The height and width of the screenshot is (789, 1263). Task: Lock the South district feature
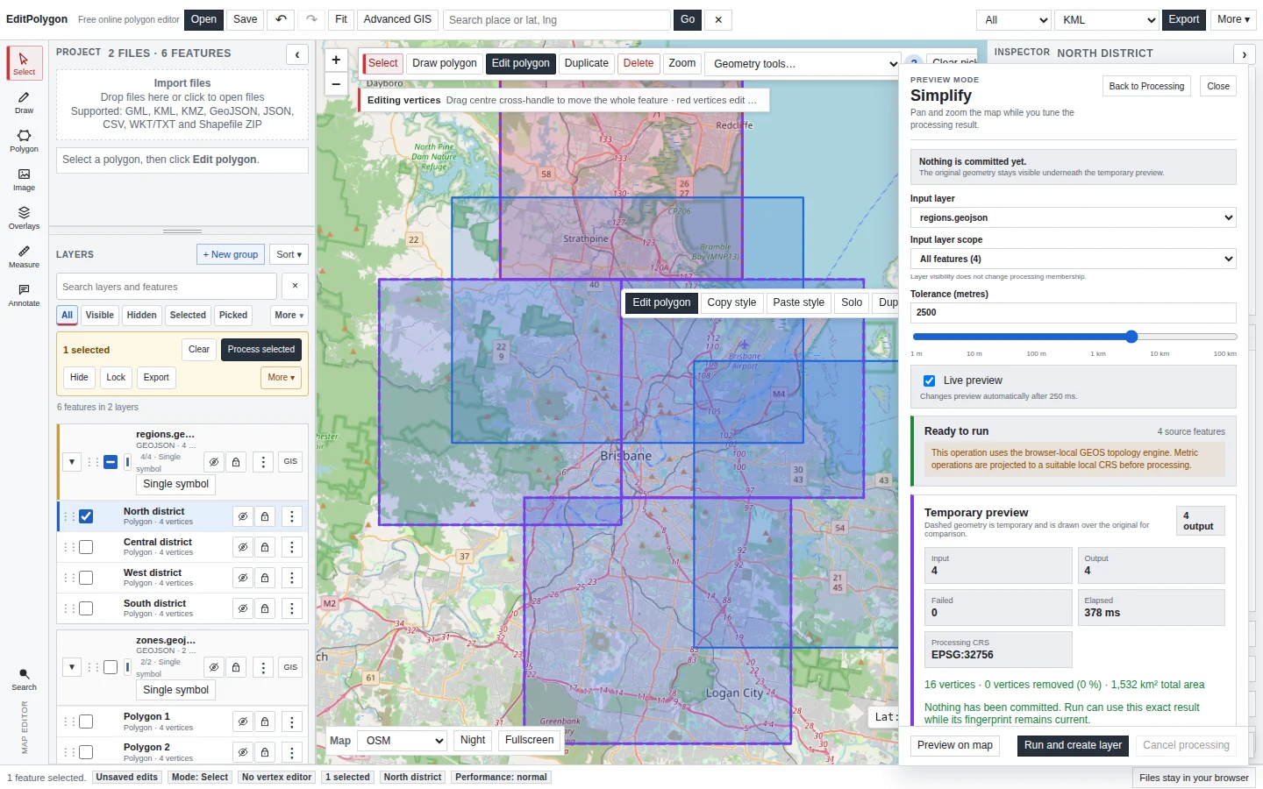(x=265, y=608)
